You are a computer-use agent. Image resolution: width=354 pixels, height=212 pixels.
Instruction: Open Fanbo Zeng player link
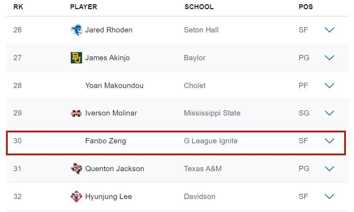[x=105, y=141]
